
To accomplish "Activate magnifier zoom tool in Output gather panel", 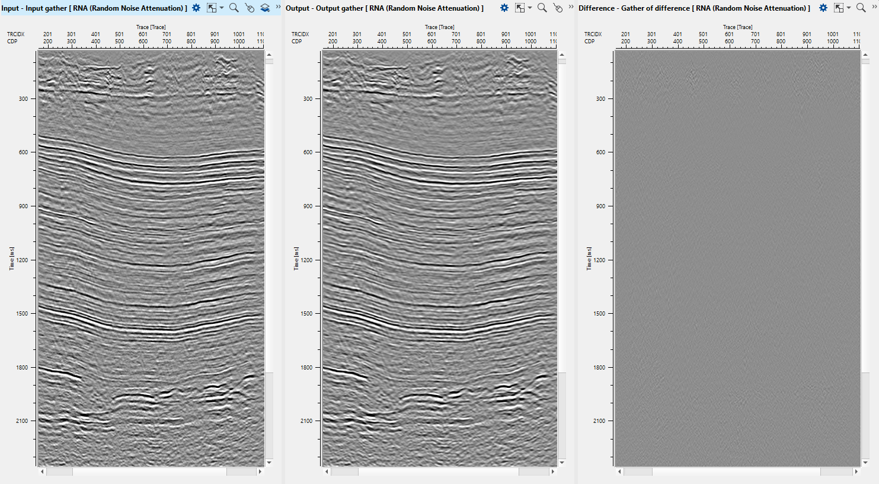I will click(542, 8).
